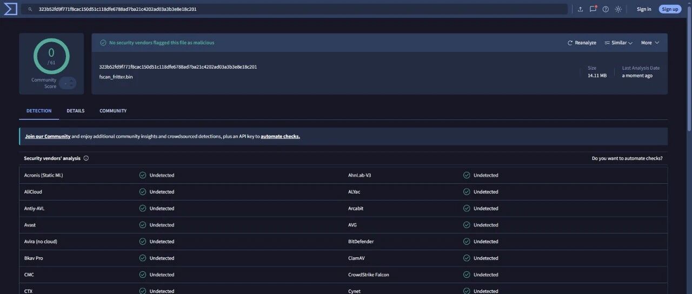Screen dimensions: 692x294
Task: Click the Undetected check icon for Avira
Action: 143,242
